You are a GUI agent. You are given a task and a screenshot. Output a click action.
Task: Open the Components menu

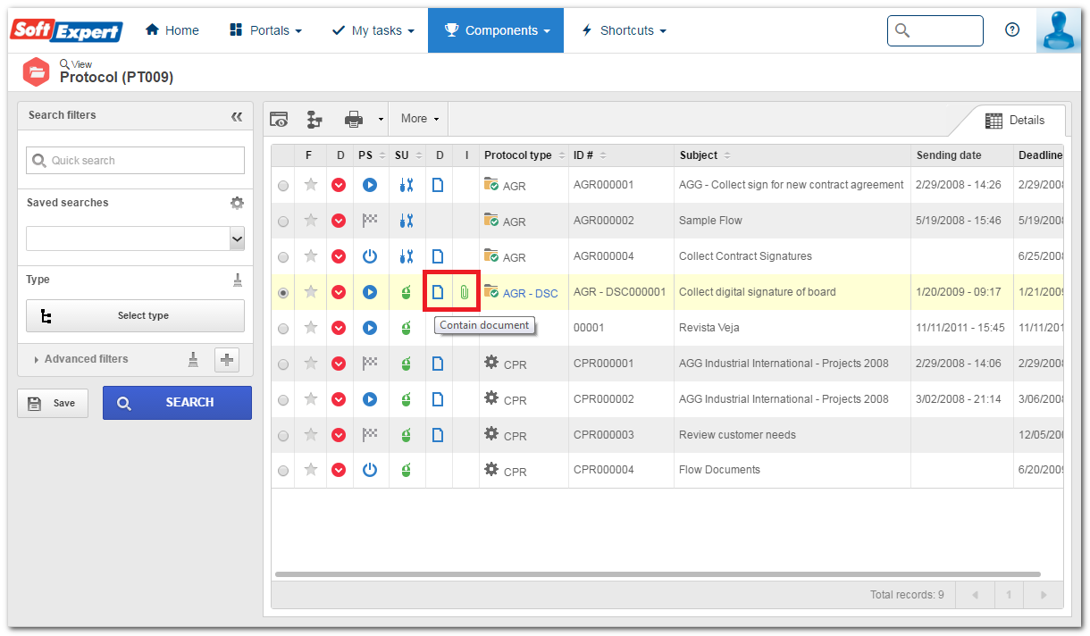pos(496,30)
